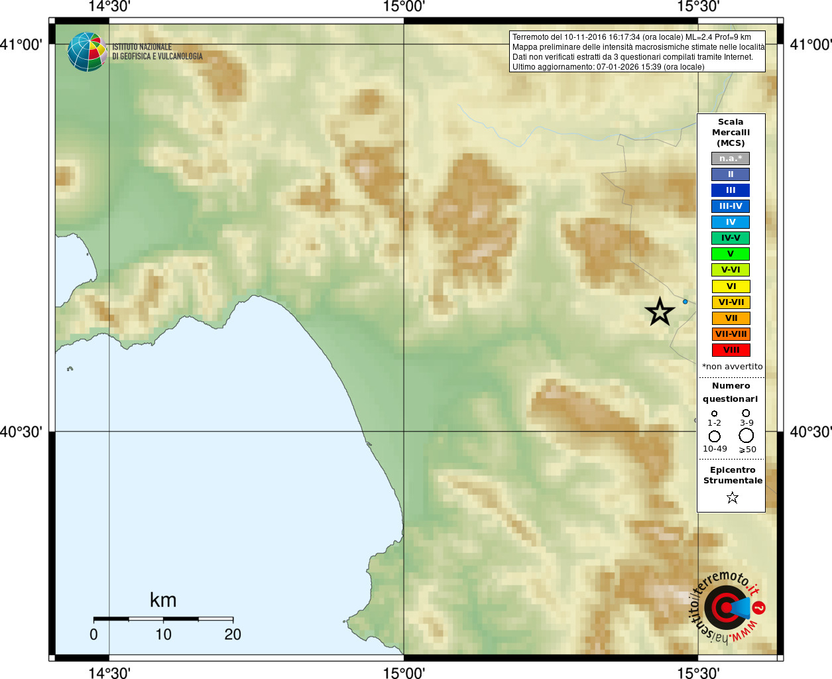Click the 'Numero questionari' legend heading

731,393
